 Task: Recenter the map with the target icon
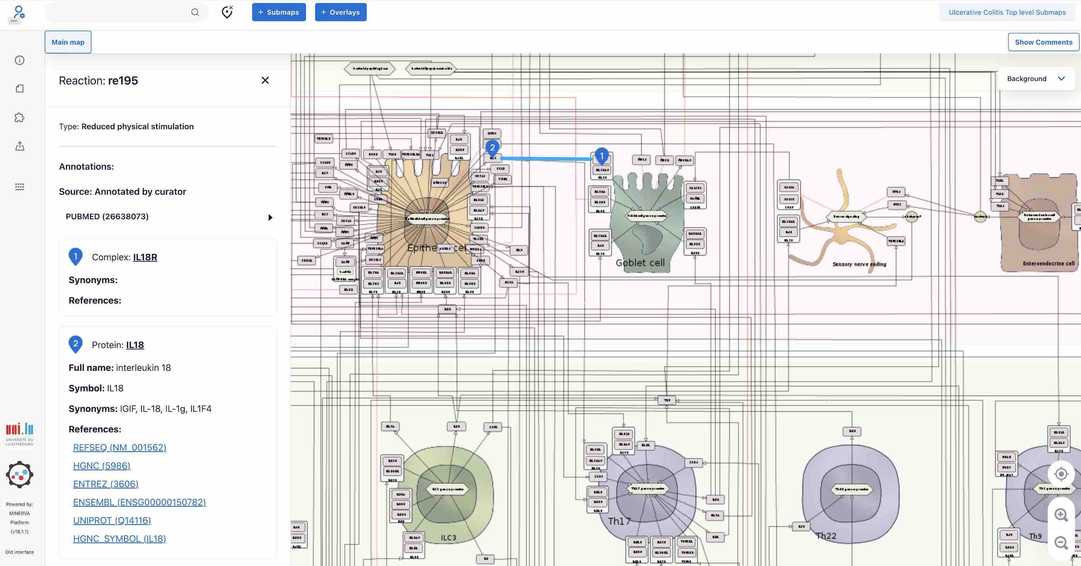coord(1061,474)
